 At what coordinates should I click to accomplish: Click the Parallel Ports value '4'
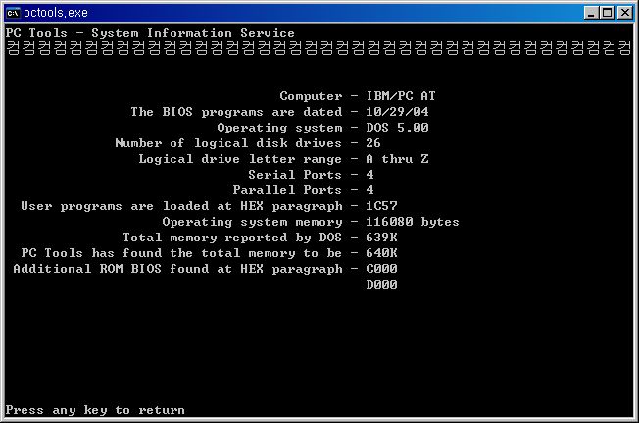click(369, 190)
